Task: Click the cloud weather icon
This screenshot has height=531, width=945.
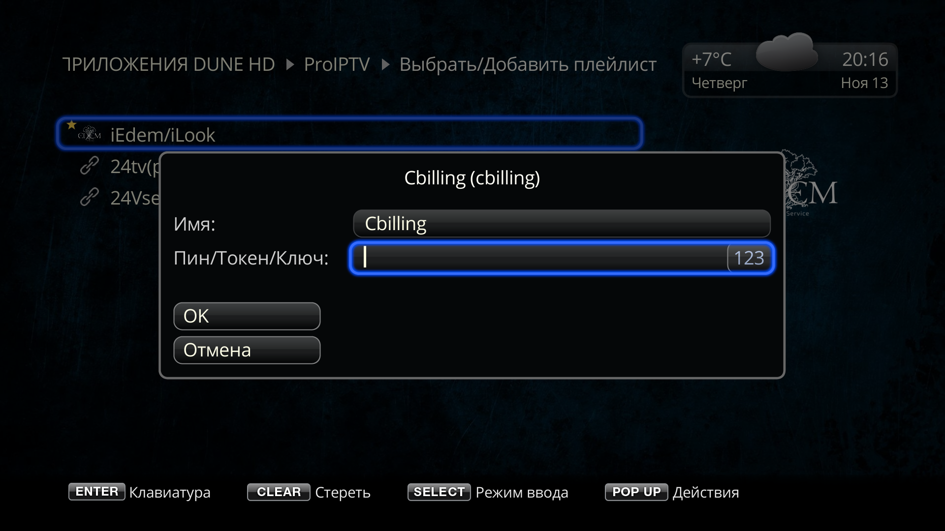Action: [786, 52]
